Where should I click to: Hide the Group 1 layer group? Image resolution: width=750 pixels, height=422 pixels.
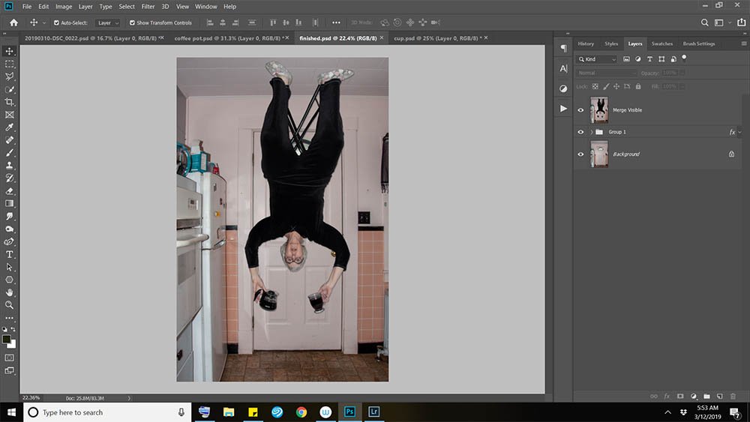coord(580,132)
